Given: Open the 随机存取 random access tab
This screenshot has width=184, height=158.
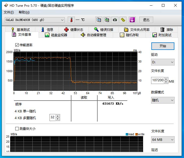Looking at the screenshot, I should pos(129,35).
